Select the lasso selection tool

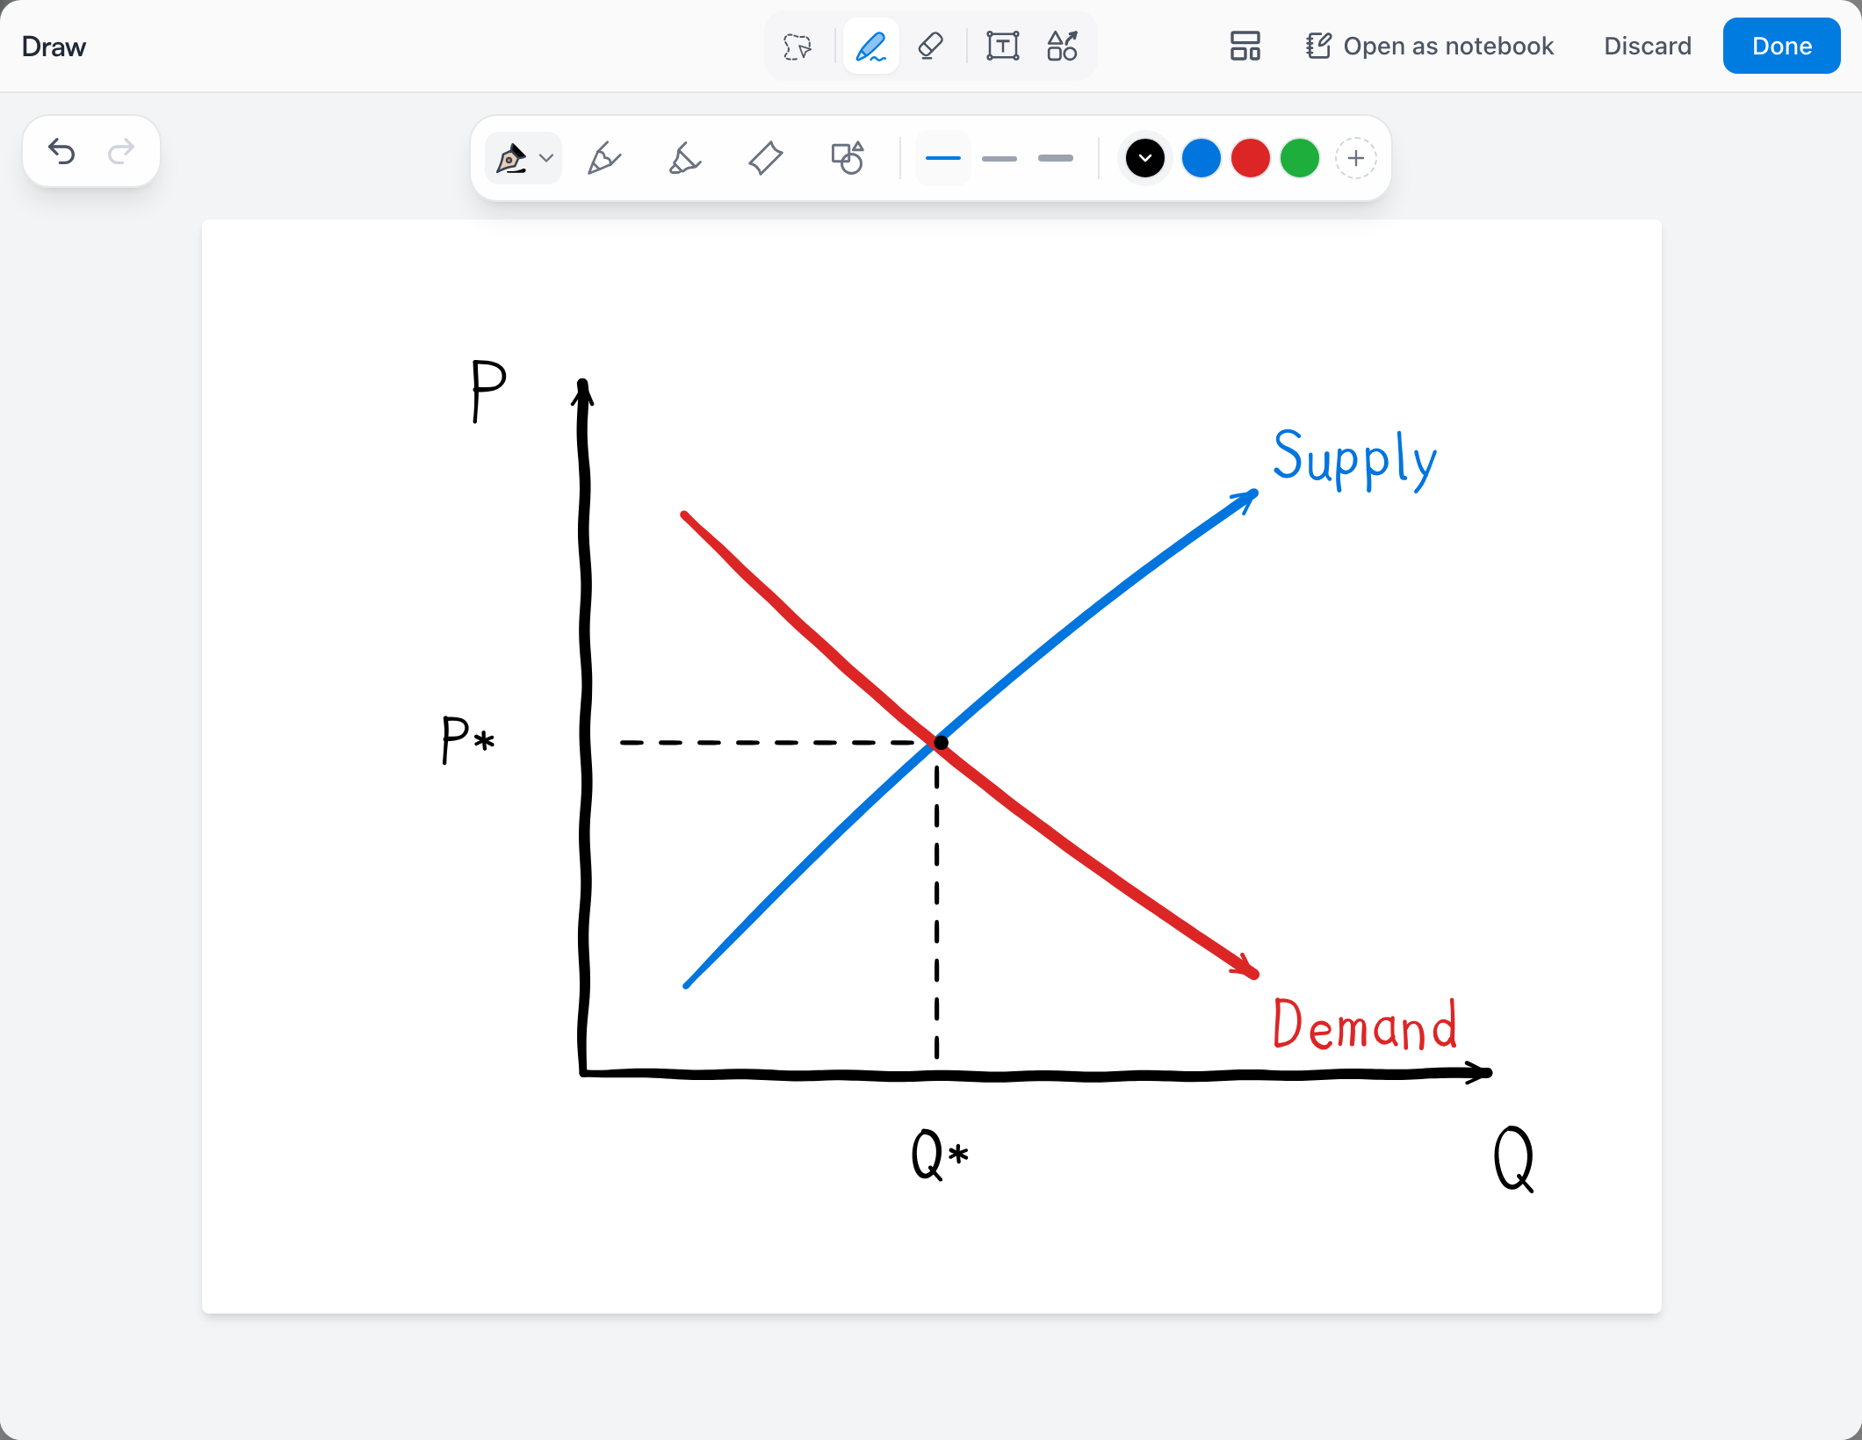[x=797, y=46]
